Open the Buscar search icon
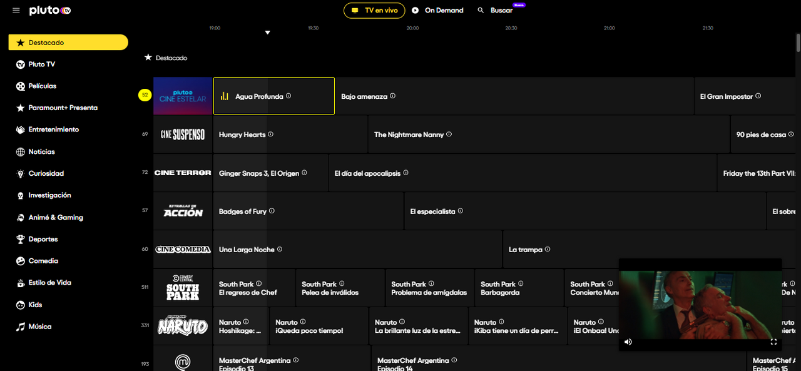Image resolution: width=801 pixels, height=371 pixels. [x=481, y=11]
